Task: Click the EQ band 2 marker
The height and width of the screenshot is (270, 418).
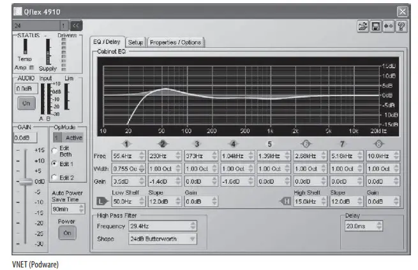Action: (162, 144)
